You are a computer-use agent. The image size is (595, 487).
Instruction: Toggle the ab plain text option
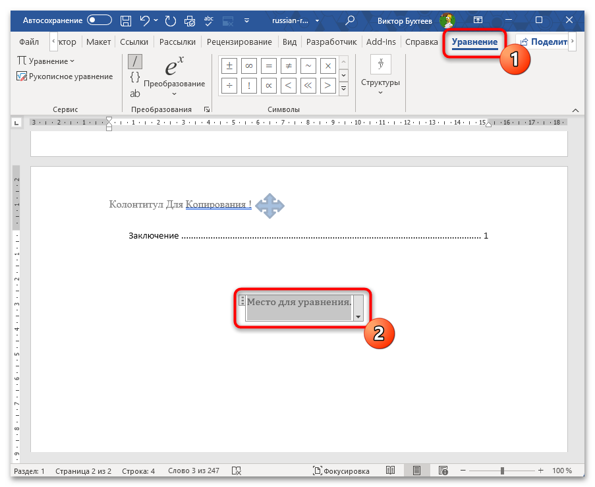(134, 94)
